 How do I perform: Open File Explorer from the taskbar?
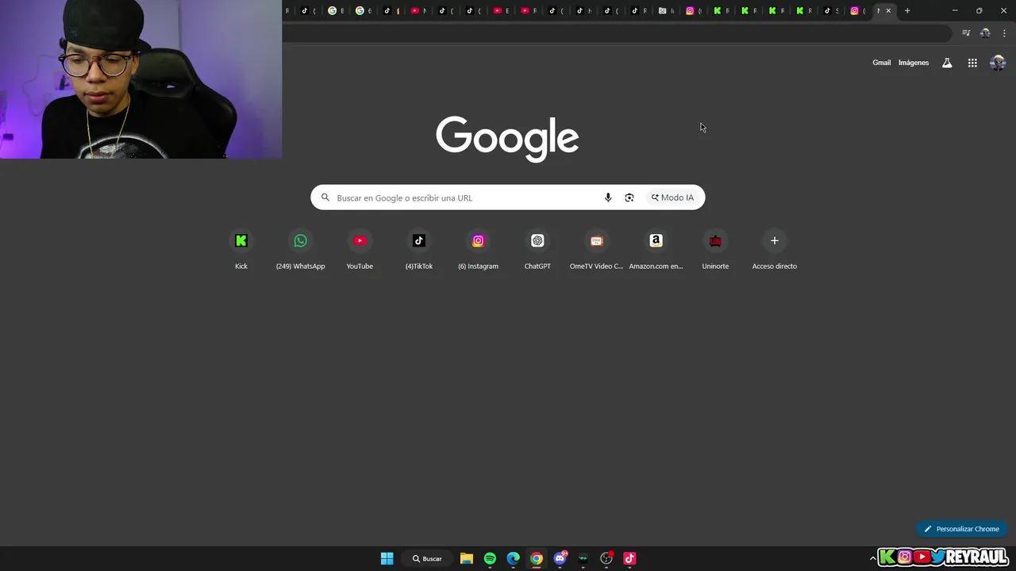pos(467,558)
